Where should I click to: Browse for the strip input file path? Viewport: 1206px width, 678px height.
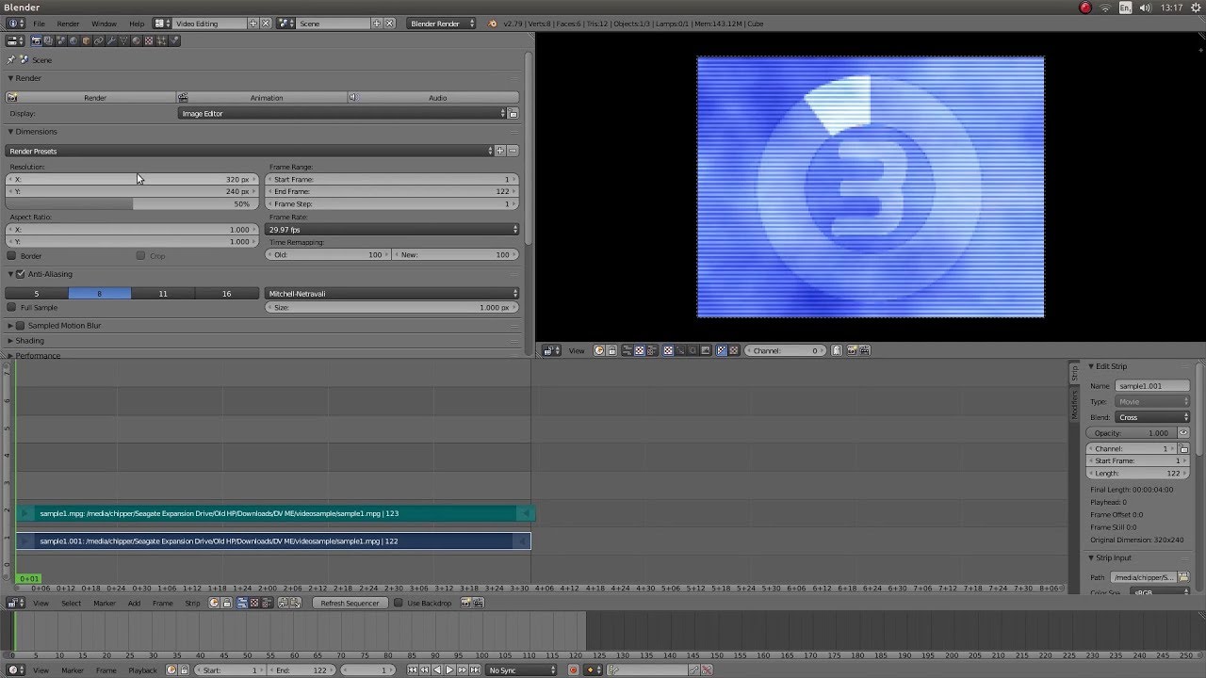pos(1183,577)
